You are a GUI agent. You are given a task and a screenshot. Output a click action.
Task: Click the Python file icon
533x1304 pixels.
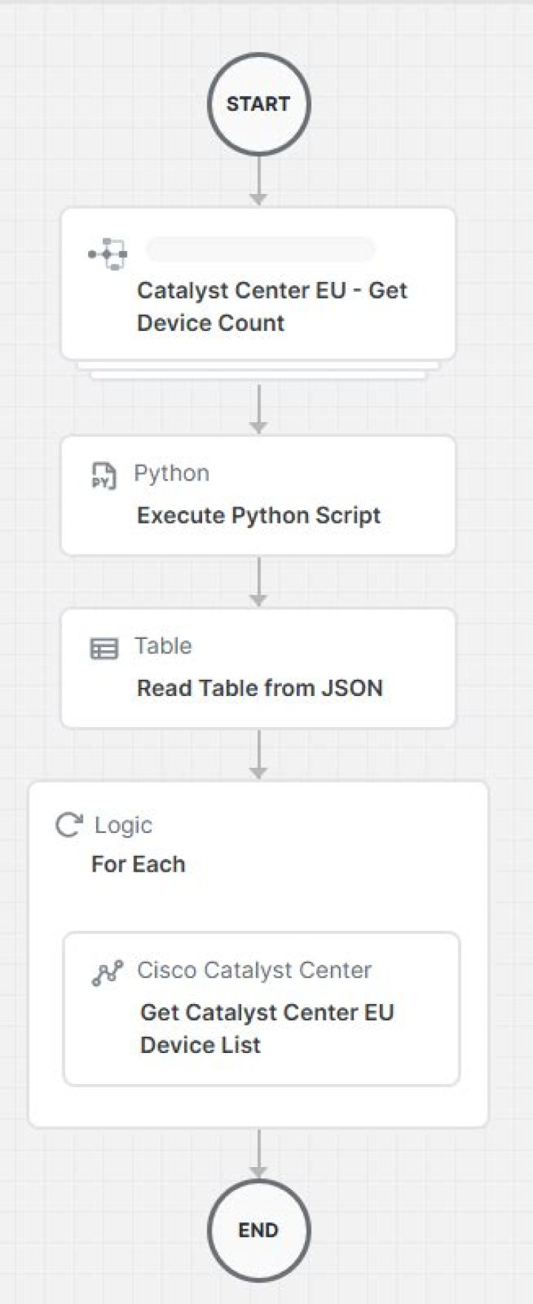[x=104, y=475]
